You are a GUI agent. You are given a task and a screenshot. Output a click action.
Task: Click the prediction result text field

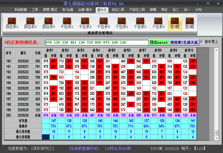[96, 42]
